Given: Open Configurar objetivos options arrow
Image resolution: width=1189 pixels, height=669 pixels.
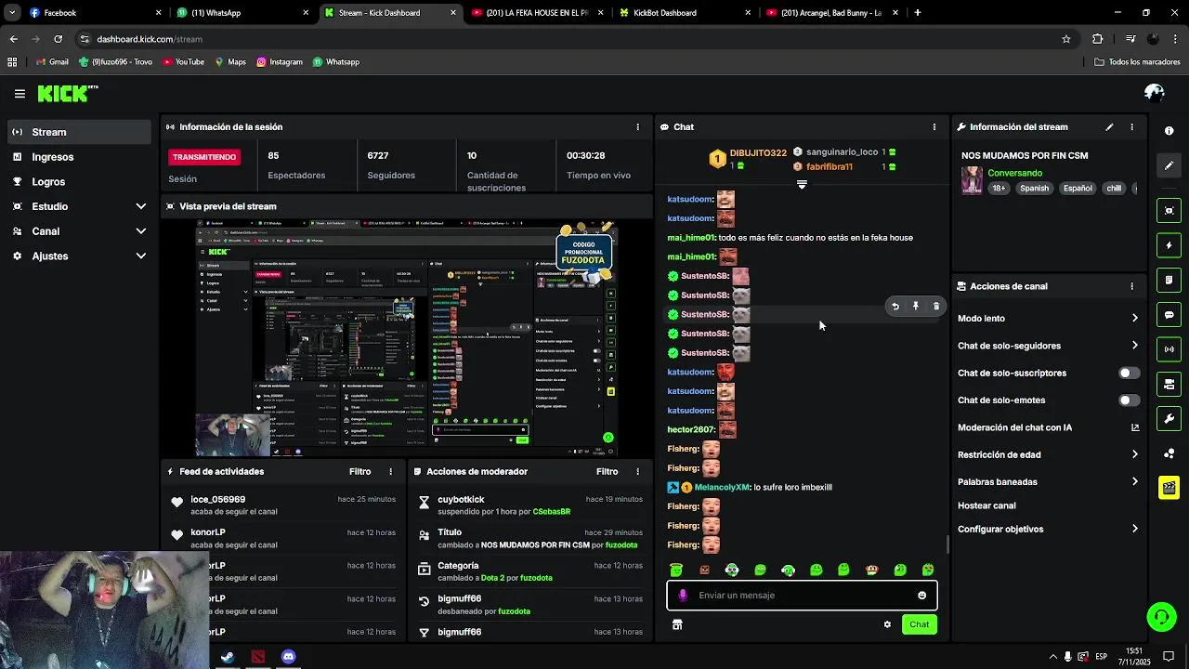Looking at the screenshot, I should pyautogui.click(x=1134, y=529).
